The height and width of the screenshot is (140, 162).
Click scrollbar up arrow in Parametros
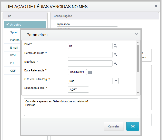[138, 42]
